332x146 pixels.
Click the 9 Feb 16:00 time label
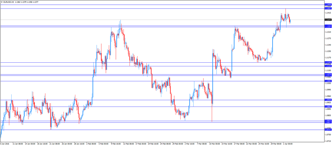point(117,144)
